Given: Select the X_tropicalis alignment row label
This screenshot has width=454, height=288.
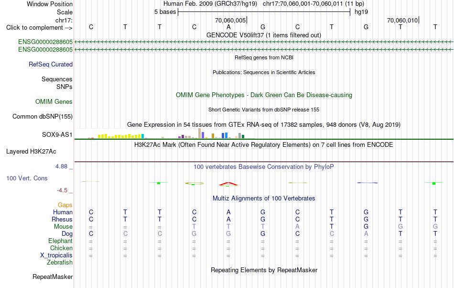Looking at the screenshot, I should [56, 255].
